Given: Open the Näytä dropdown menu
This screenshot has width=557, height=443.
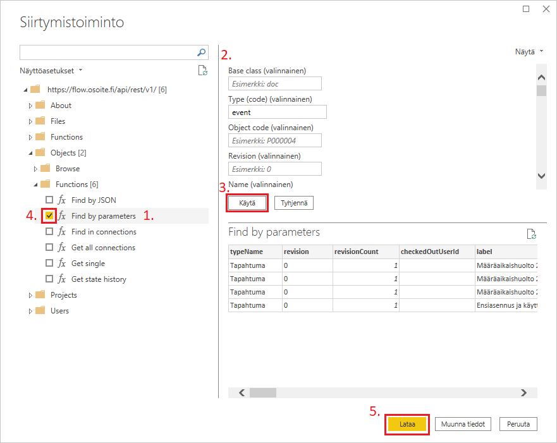Looking at the screenshot, I should [529, 52].
